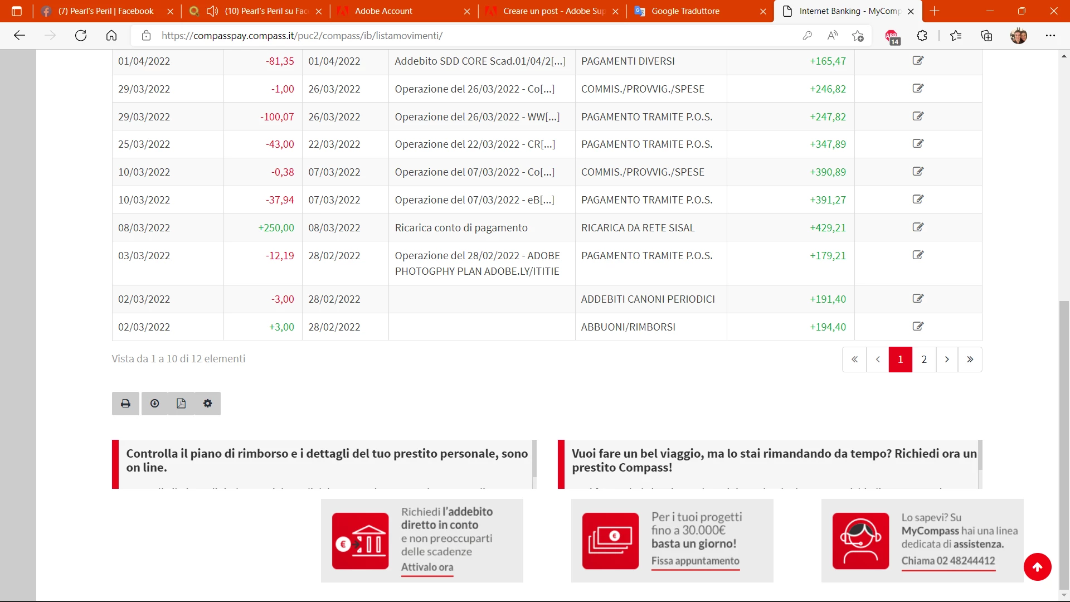Click the Chiama 02 48244412 link
The height and width of the screenshot is (602, 1070).
tap(948, 561)
